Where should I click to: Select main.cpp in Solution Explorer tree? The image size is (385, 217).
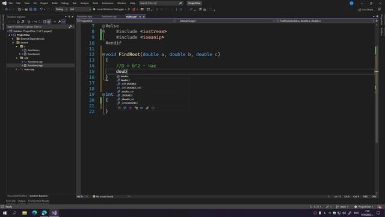click(x=29, y=69)
